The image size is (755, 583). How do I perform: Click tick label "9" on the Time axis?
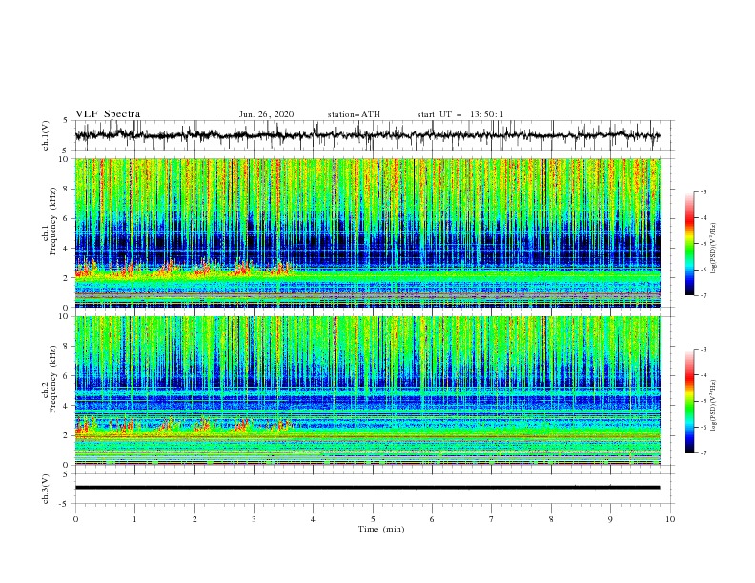[610, 519]
